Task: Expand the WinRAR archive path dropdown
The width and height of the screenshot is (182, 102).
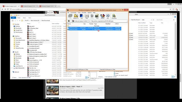Action: point(127,21)
